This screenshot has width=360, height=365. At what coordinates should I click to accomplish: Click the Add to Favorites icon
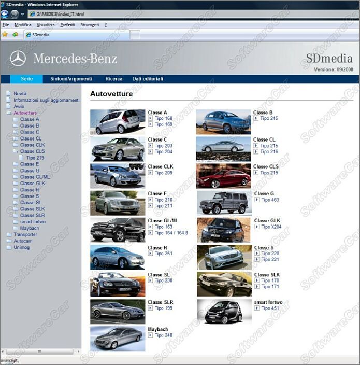click(x=16, y=34)
